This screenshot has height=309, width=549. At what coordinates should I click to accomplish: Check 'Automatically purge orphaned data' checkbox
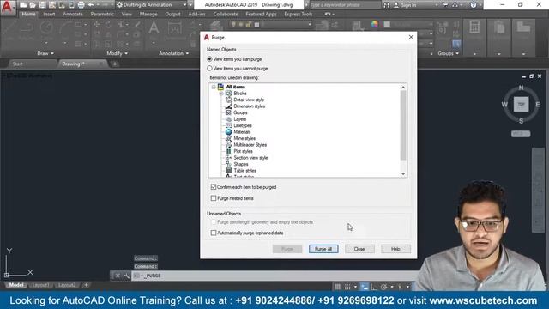[214, 233]
